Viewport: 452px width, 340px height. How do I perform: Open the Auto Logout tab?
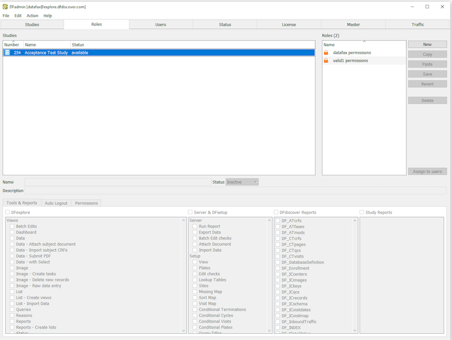point(56,203)
